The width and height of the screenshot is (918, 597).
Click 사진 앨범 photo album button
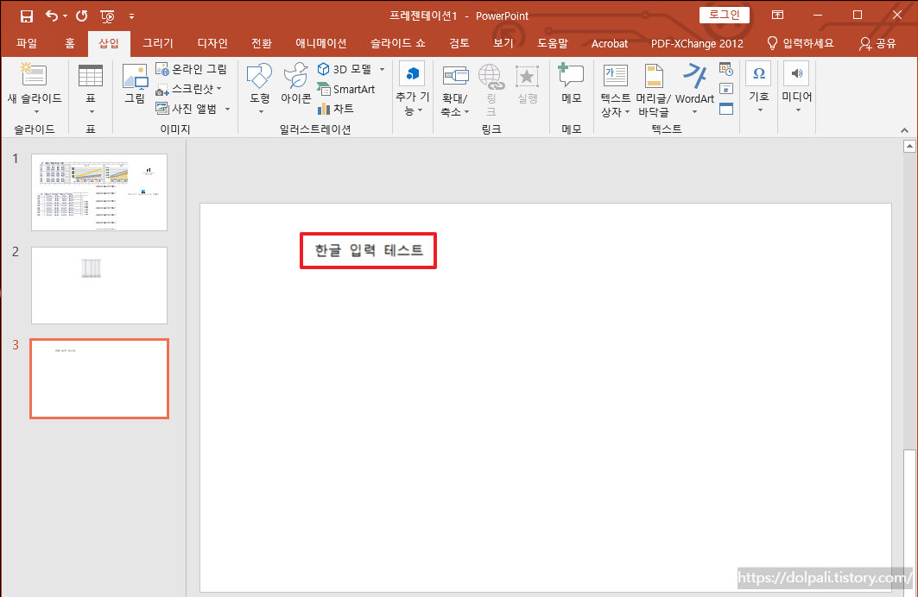point(187,109)
